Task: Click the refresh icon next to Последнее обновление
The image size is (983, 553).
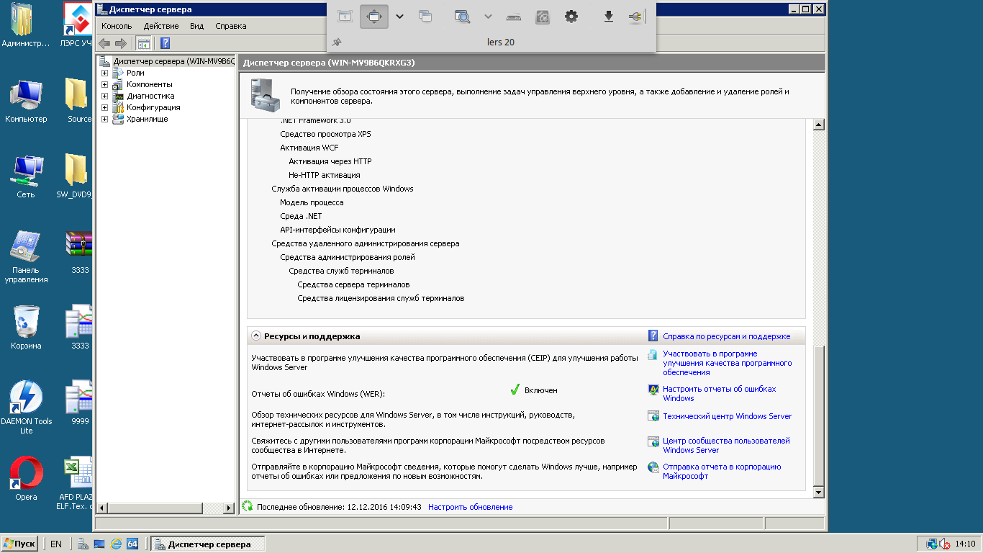Action: tap(248, 507)
